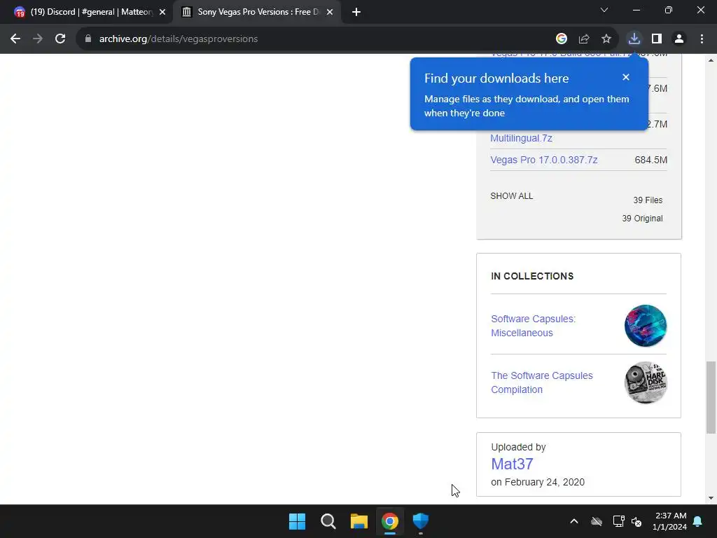This screenshot has width=717, height=538.
Task: Close the Discord tab
Action: (x=162, y=12)
